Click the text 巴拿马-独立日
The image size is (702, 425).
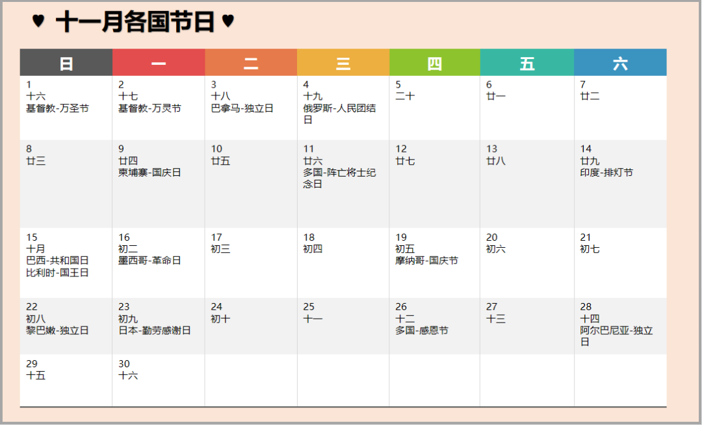242,108
